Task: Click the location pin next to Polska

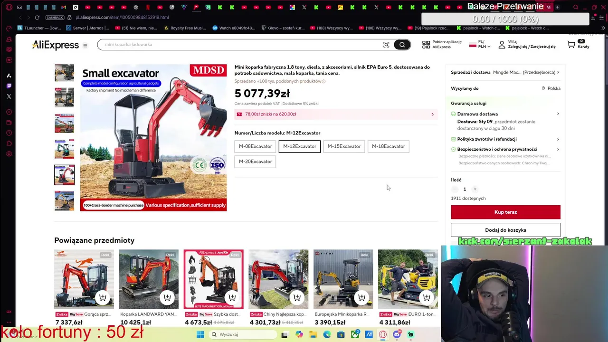Action: tap(543, 88)
